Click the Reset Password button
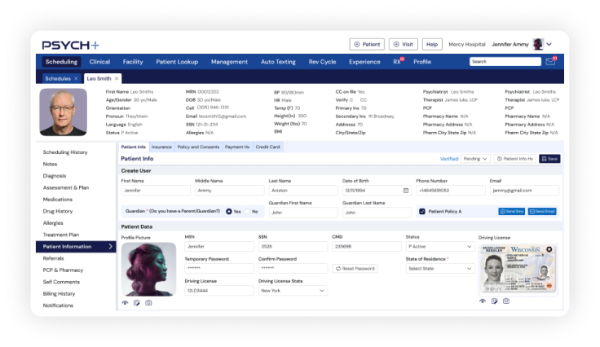This screenshot has height=347, width=600. [355, 268]
